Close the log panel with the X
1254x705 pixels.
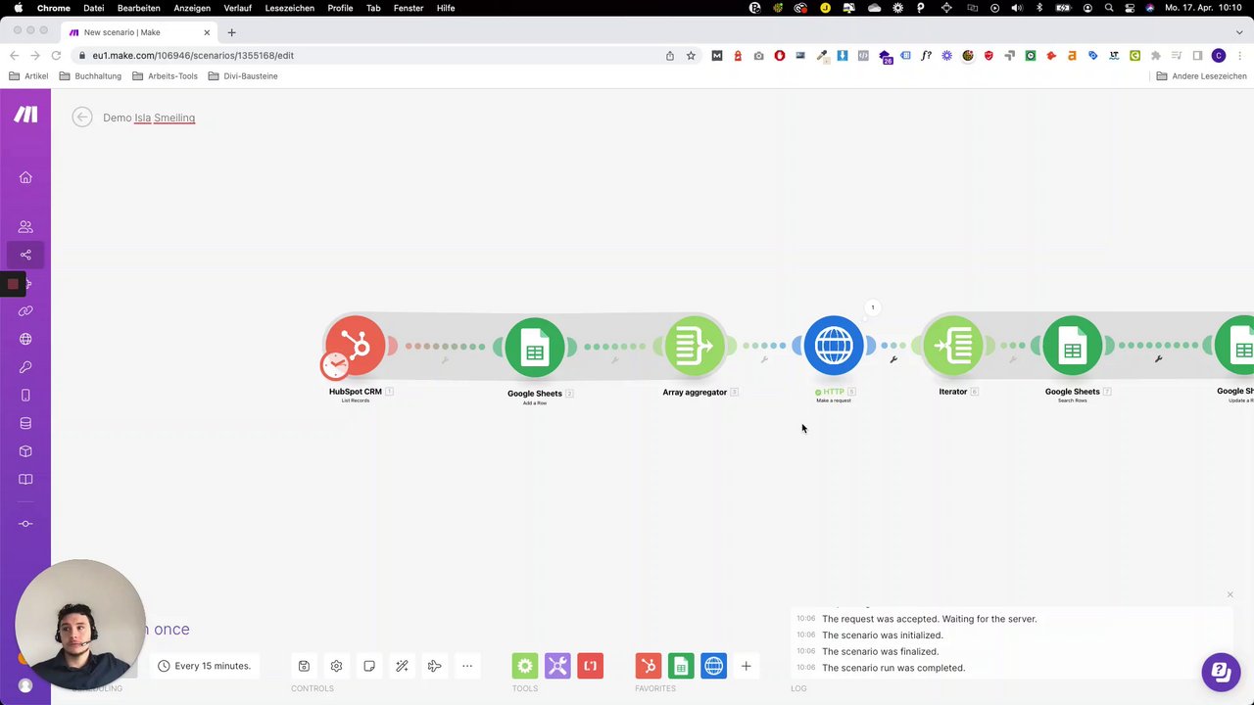coord(1230,594)
